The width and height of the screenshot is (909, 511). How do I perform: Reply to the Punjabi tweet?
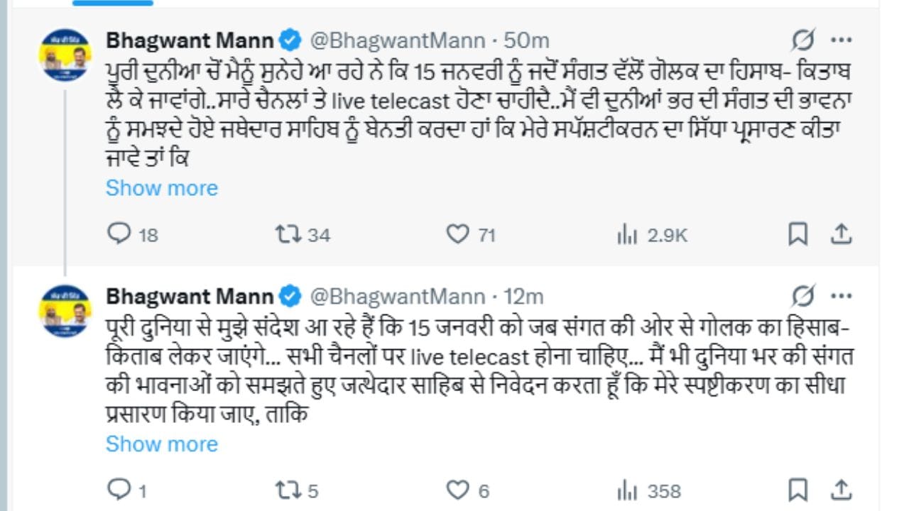coord(118,234)
